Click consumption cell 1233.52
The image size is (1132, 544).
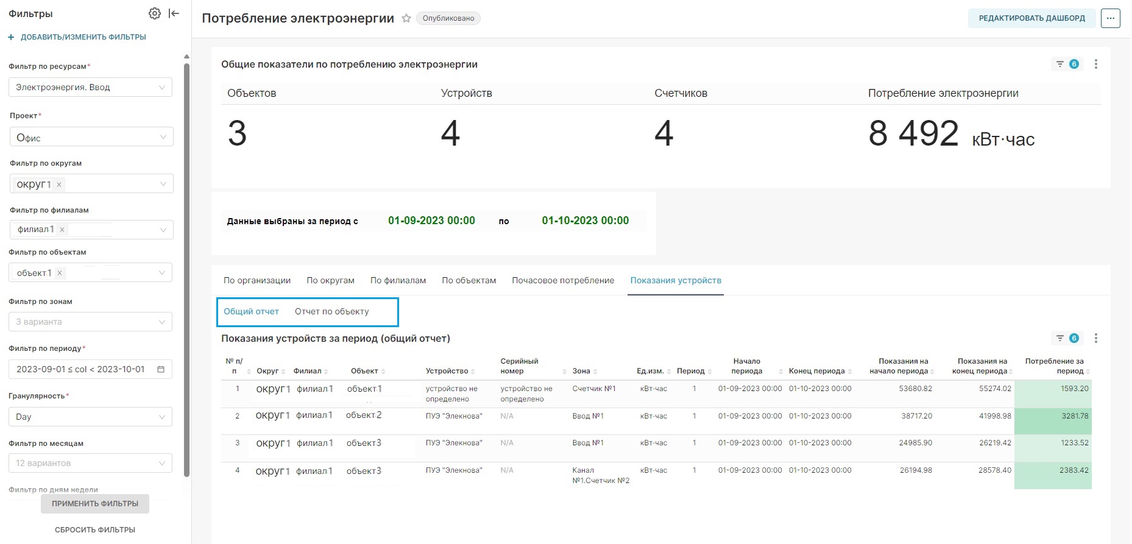pyautogui.click(x=1053, y=448)
